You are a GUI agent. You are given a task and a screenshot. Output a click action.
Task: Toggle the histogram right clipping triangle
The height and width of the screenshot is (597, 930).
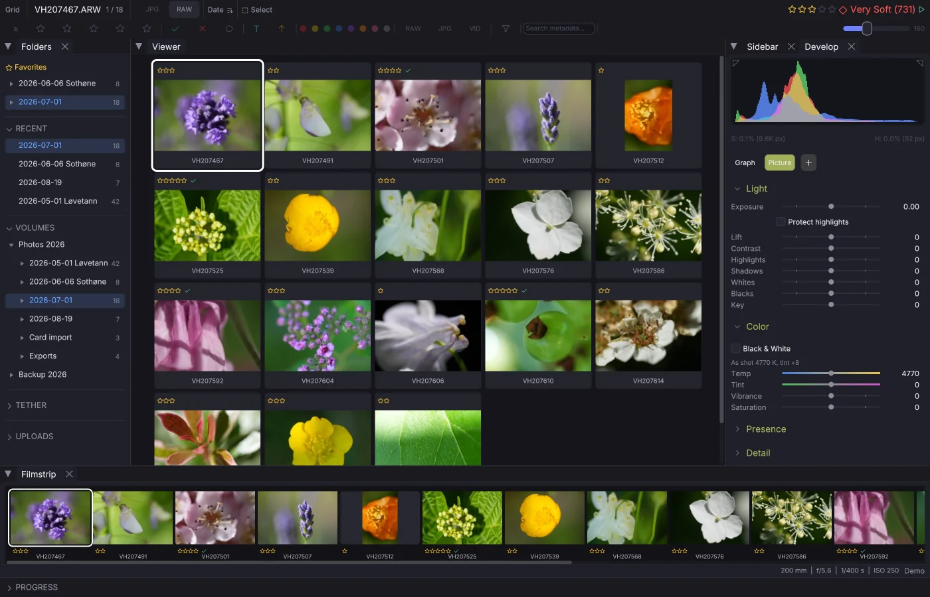point(920,63)
